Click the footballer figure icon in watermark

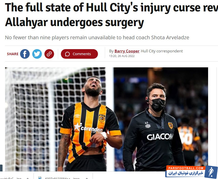(x=211, y=172)
